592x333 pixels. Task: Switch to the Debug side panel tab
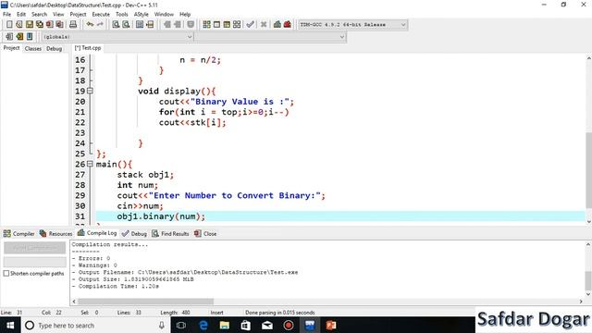(x=54, y=49)
